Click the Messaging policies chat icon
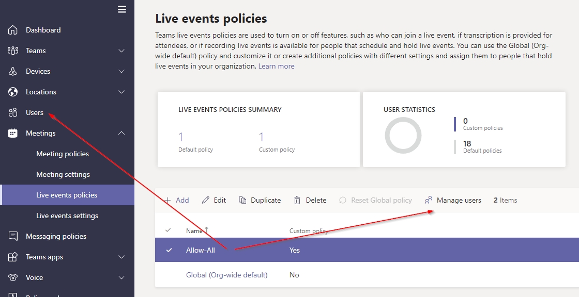This screenshot has width=579, height=297. (x=13, y=236)
